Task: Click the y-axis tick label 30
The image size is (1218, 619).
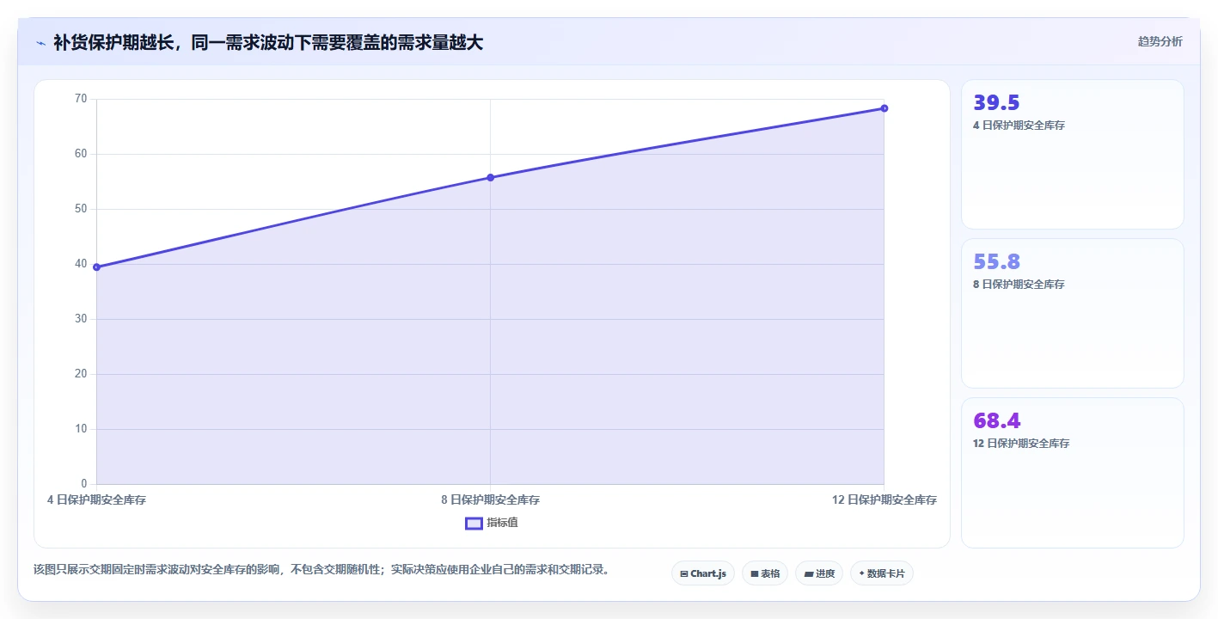Action: [x=81, y=319]
